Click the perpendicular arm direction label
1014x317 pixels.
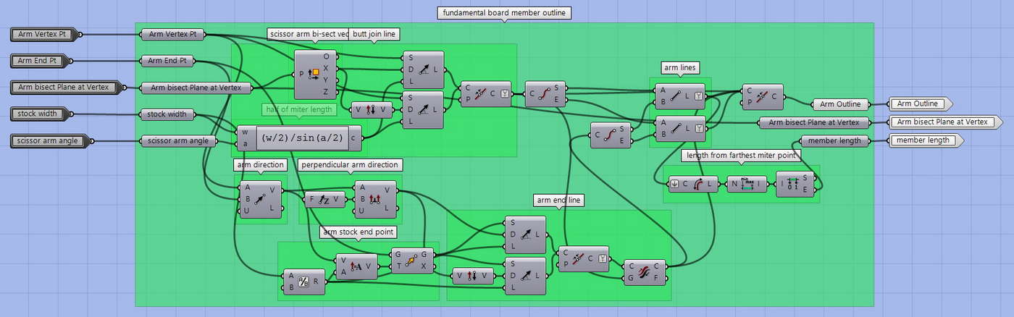click(x=350, y=165)
